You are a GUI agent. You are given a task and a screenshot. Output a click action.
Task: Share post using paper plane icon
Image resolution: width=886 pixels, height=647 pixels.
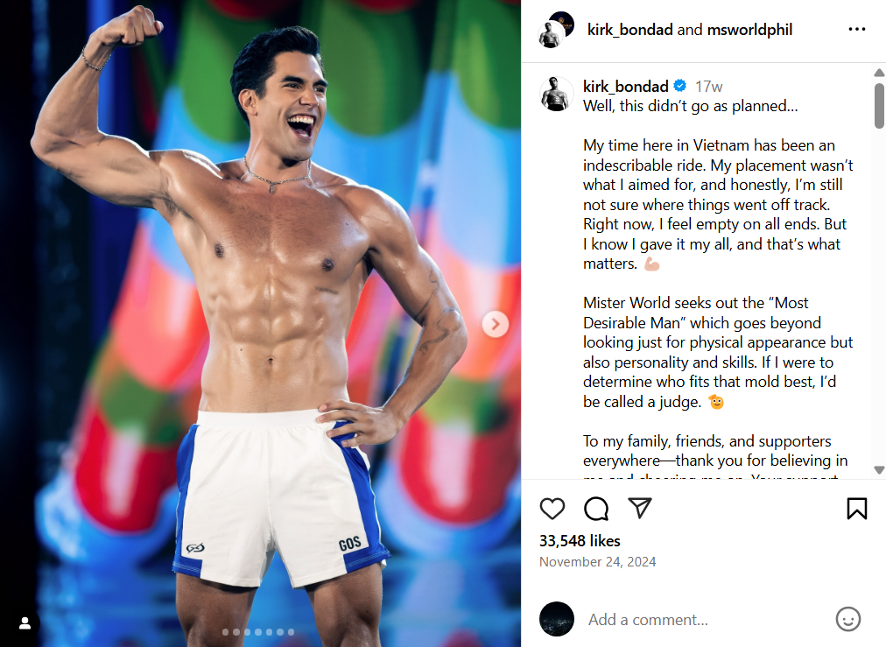(640, 508)
